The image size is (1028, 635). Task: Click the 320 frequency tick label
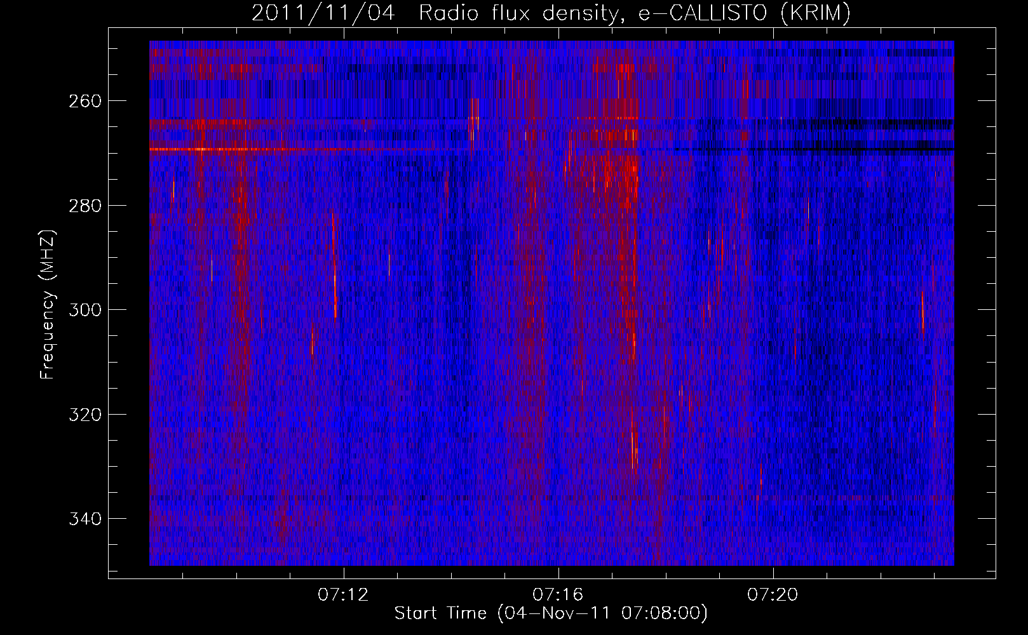tap(85, 415)
